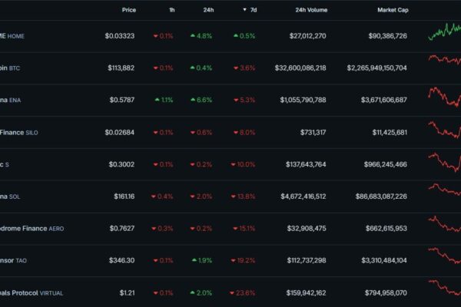Open the Virtuals Protocol VIRTUAL link
Screen dimensions: 461x307
click(32, 293)
